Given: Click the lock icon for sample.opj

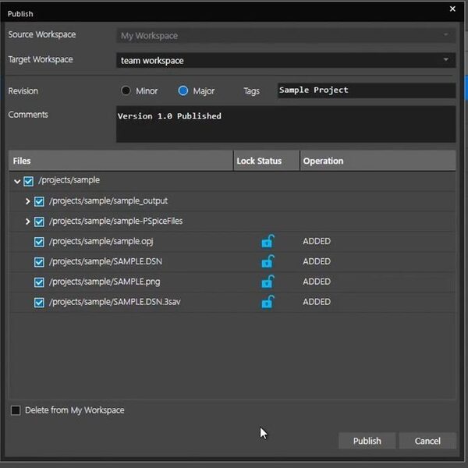Looking at the screenshot, I should [268, 241].
